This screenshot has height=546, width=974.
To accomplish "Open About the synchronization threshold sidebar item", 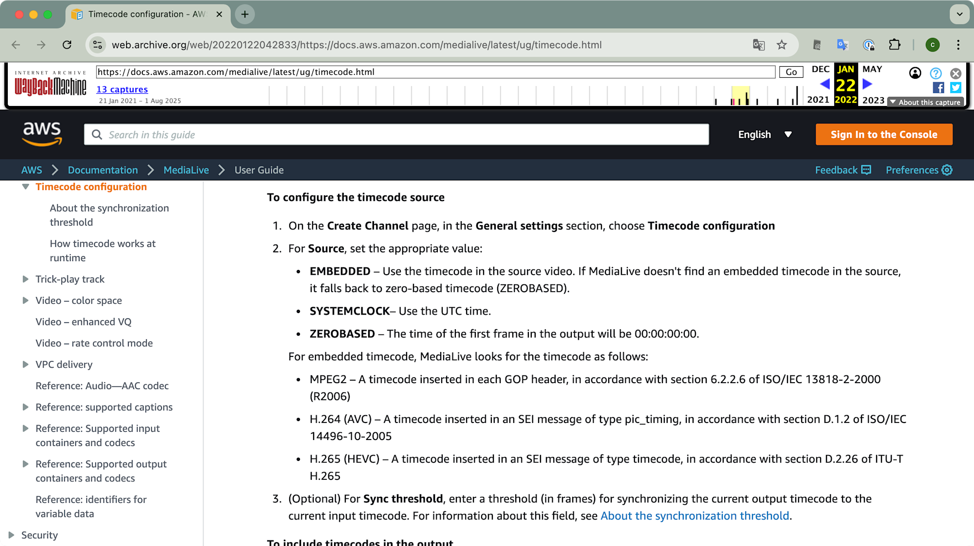I will (109, 215).
